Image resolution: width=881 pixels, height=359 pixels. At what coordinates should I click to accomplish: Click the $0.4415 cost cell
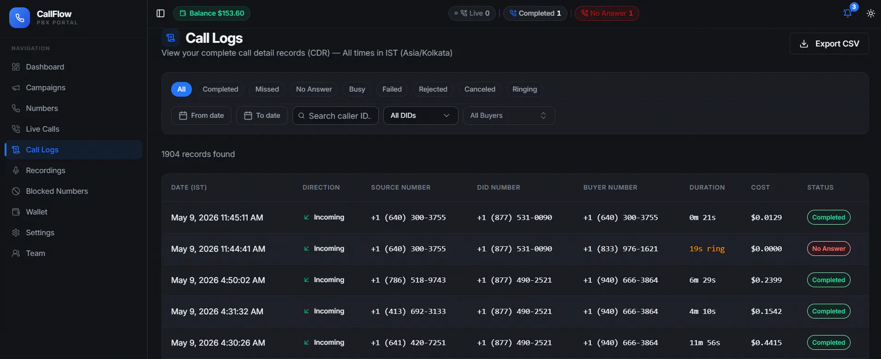[x=766, y=342]
